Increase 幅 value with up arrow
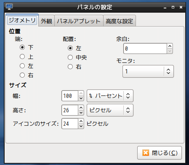 [81, 93]
